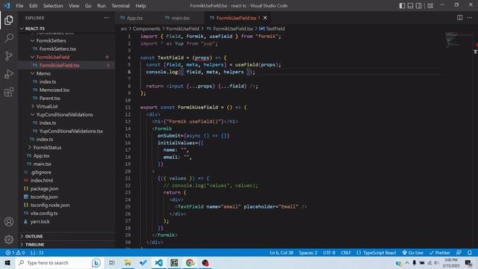Screen dimensions: 478x269
Task: Click Ln 6, Col 38 status item
Action: click(x=281, y=253)
